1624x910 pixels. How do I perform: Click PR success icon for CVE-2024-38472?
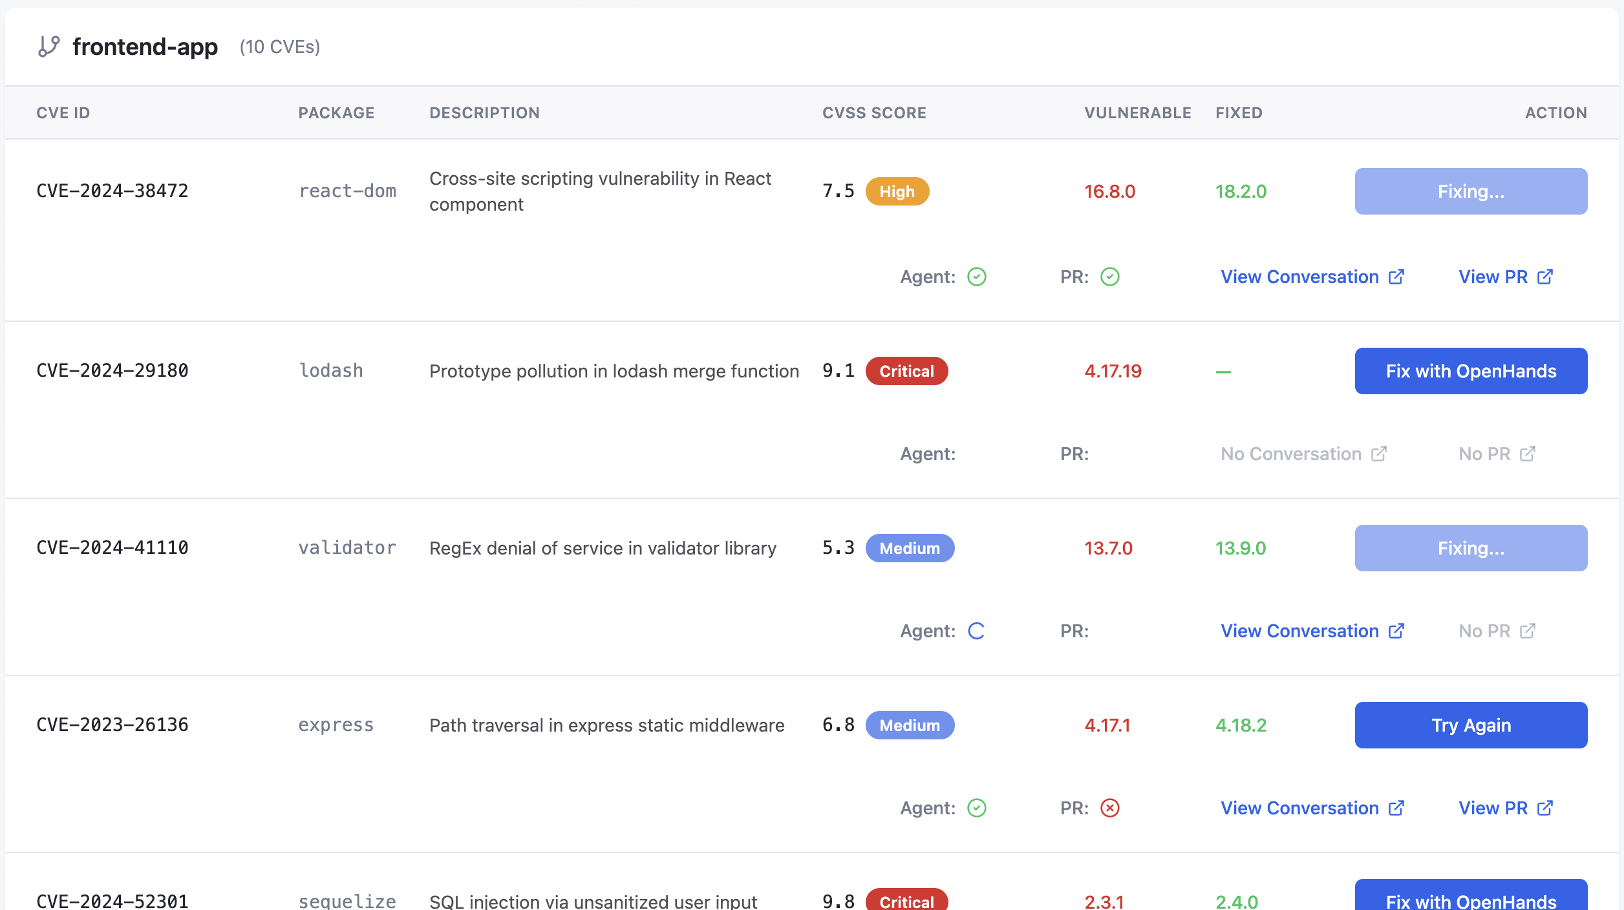pyautogui.click(x=1109, y=277)
